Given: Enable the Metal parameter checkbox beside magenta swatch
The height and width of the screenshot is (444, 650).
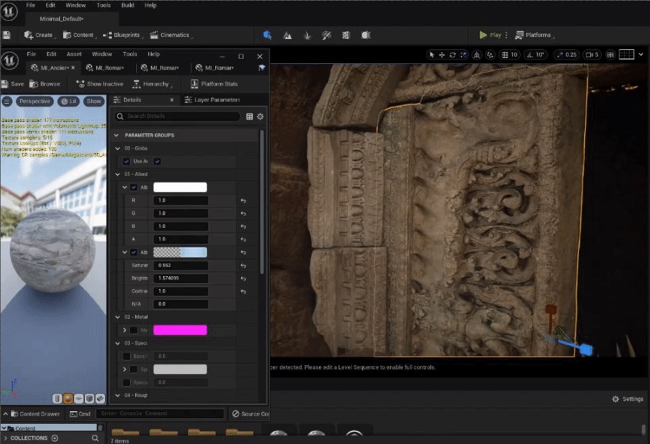Looking at the screenshot, I should [x=133, y=330].
